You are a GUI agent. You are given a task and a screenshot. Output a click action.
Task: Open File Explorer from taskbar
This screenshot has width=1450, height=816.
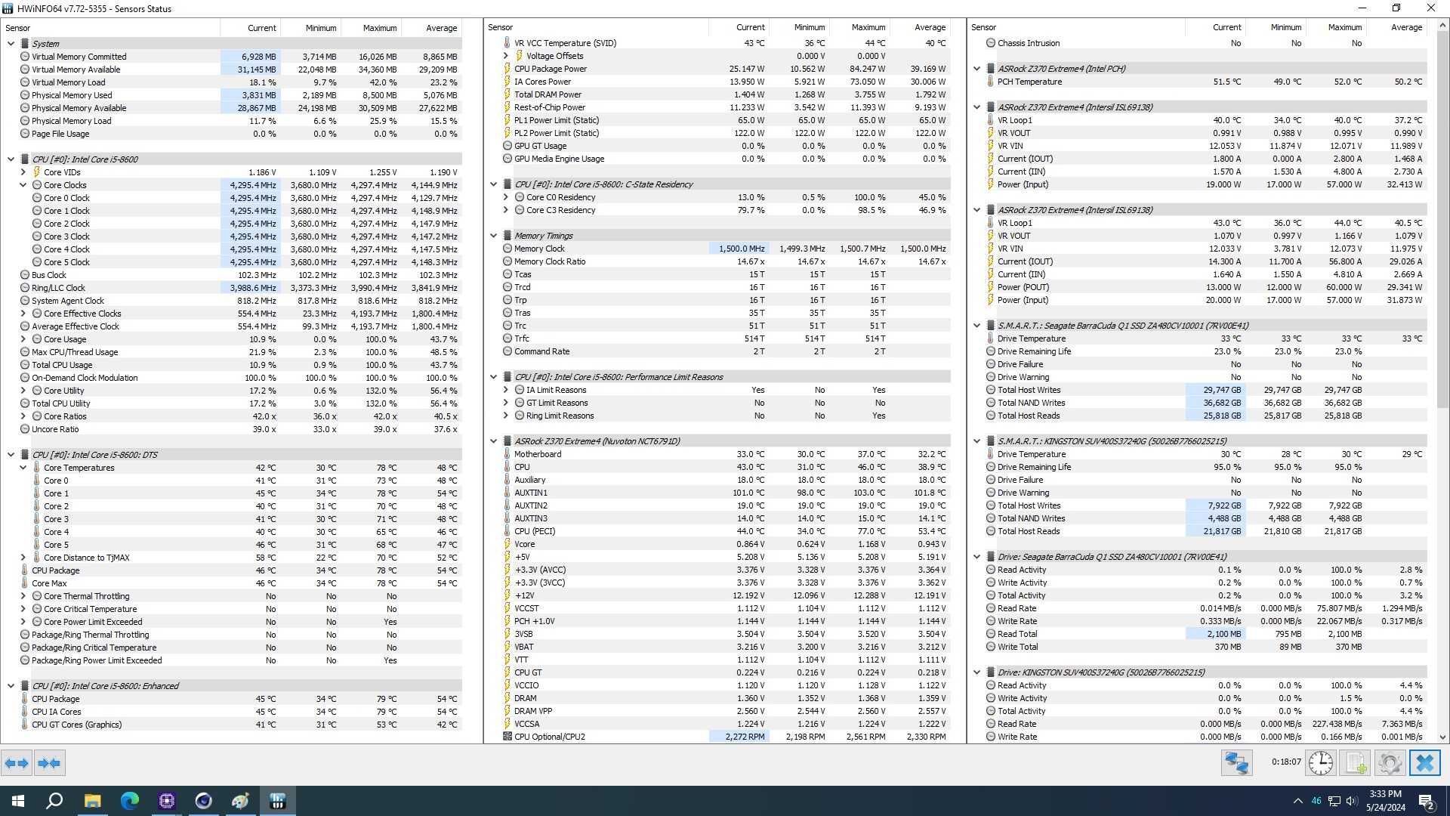click(92, 801)
